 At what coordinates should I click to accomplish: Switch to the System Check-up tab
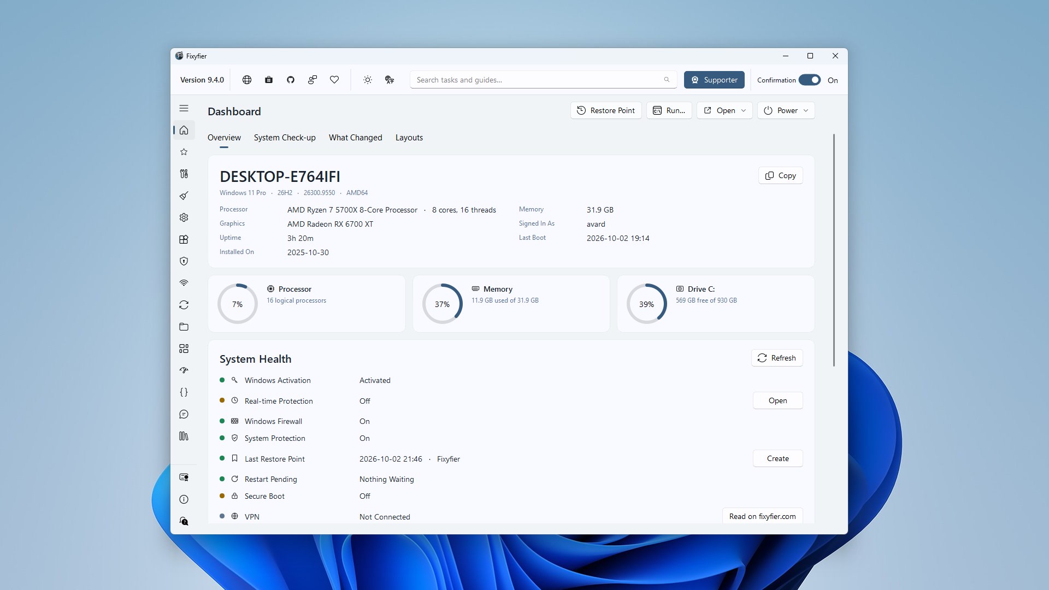285,138
